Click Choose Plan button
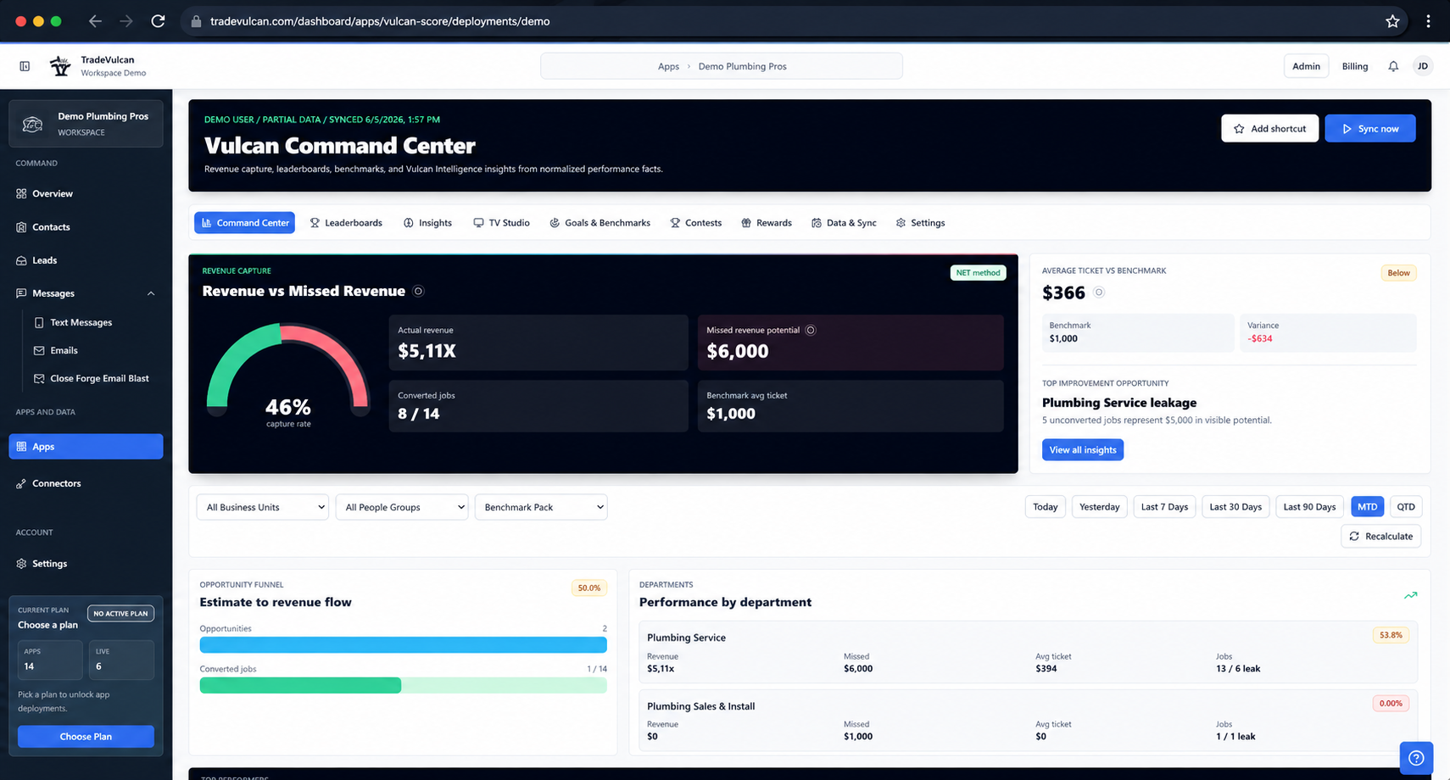The height and width of the screenshot is (780, 1450). [86, 737]
